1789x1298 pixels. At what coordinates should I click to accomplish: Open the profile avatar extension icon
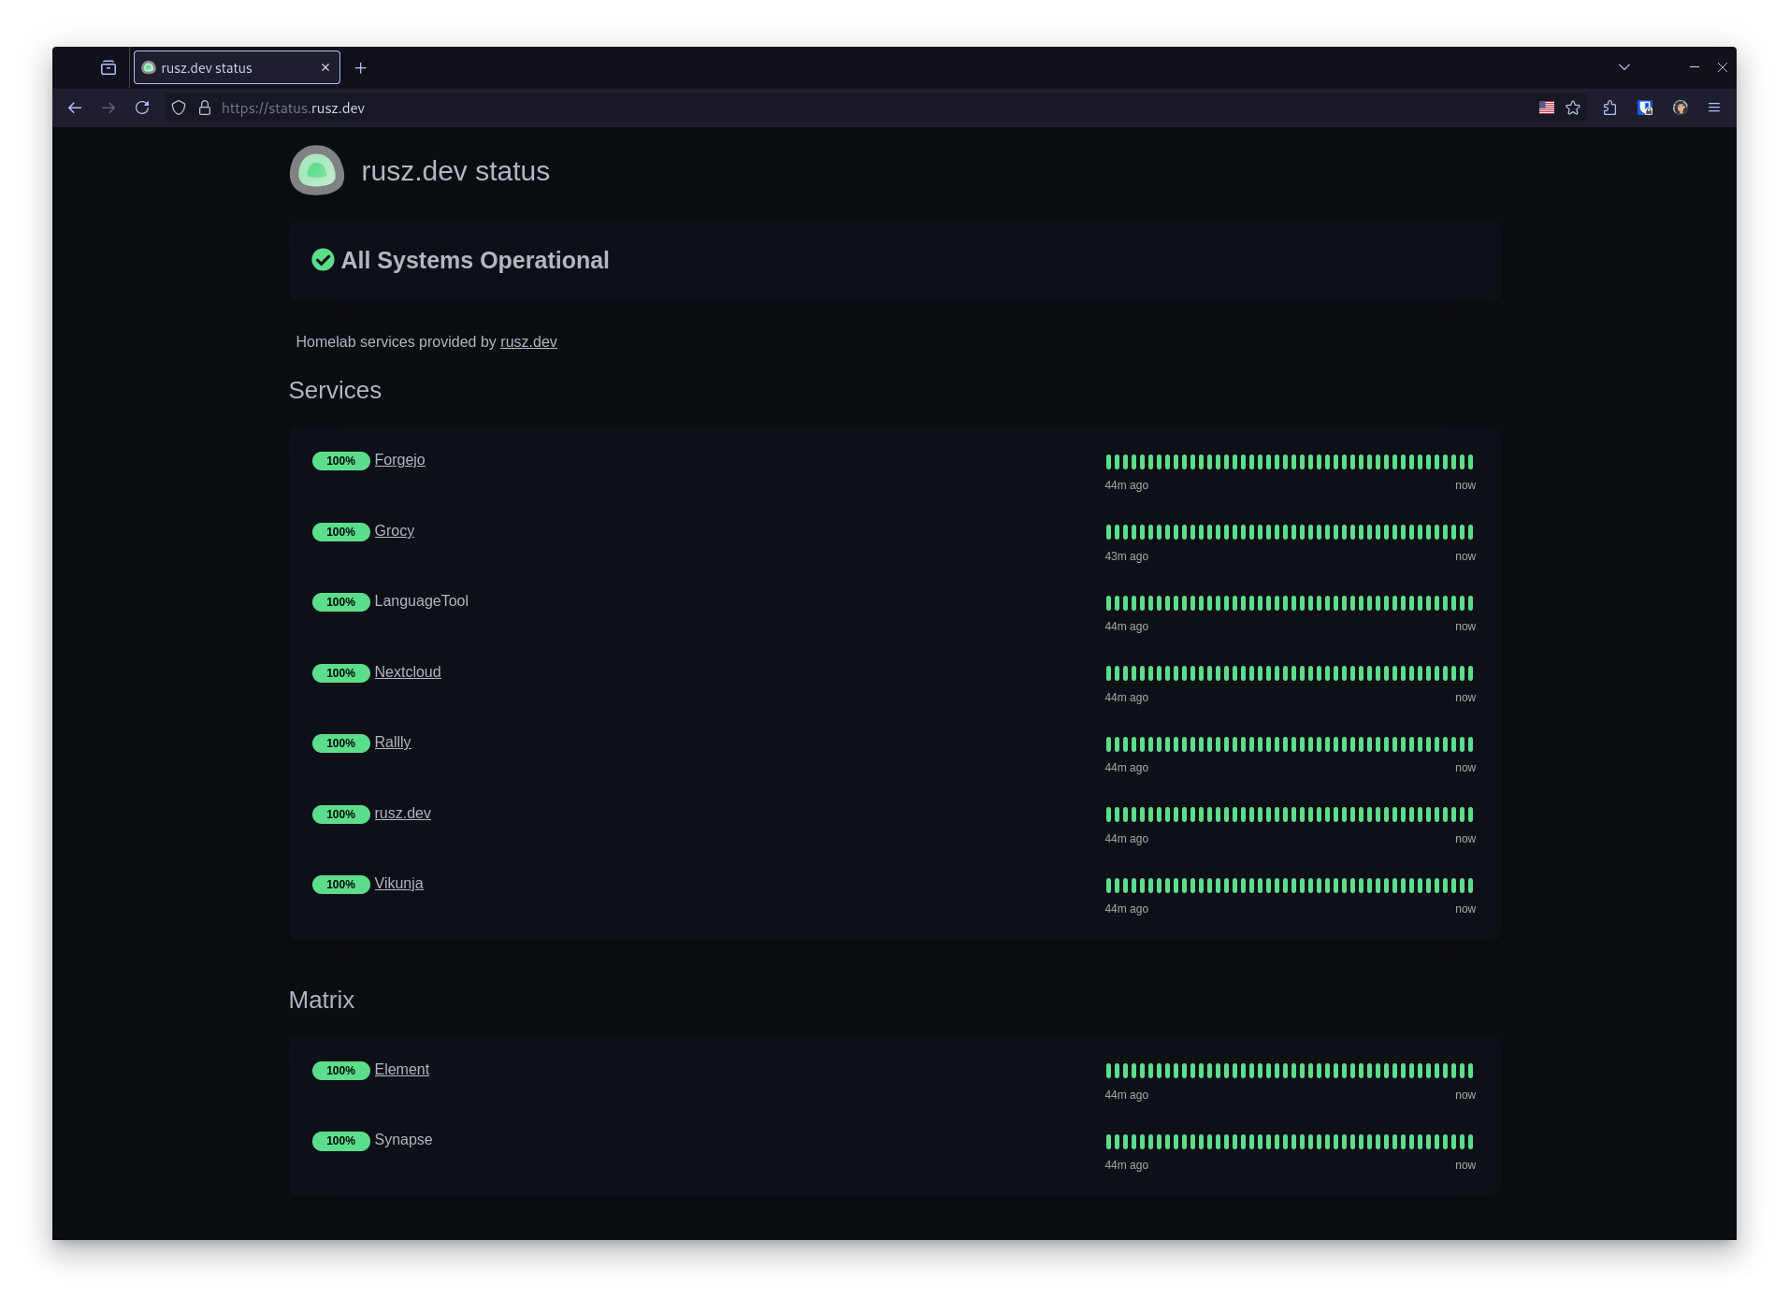(x=1681, y=108)
